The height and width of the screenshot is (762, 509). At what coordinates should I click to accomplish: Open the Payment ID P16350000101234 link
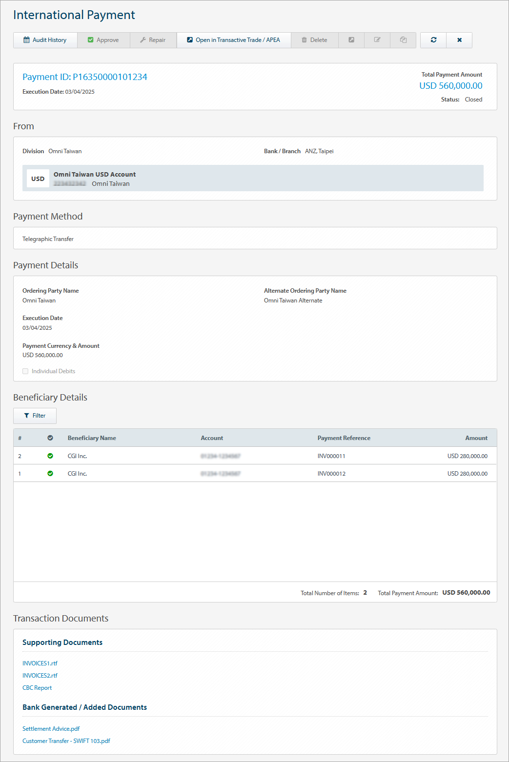click(x=85, y=77)
